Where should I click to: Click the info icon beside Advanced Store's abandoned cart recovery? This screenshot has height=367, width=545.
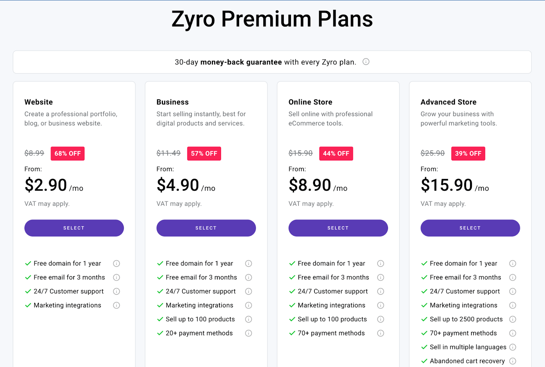pos(513,361)
